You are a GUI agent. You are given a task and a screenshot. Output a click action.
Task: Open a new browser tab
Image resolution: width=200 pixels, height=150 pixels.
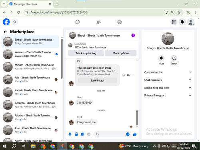(x=57, y=4)
